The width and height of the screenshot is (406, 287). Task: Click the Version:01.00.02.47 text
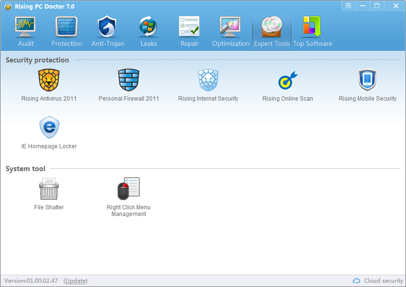(x=31, y=281)
